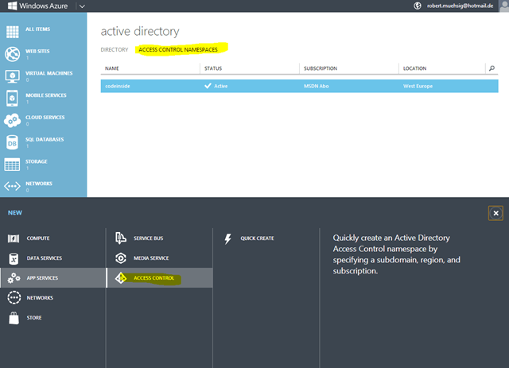The width and height of the screenshot is (509, 368).
Task: Choose Networks label in New menu
Action: (x=40, y=298)
